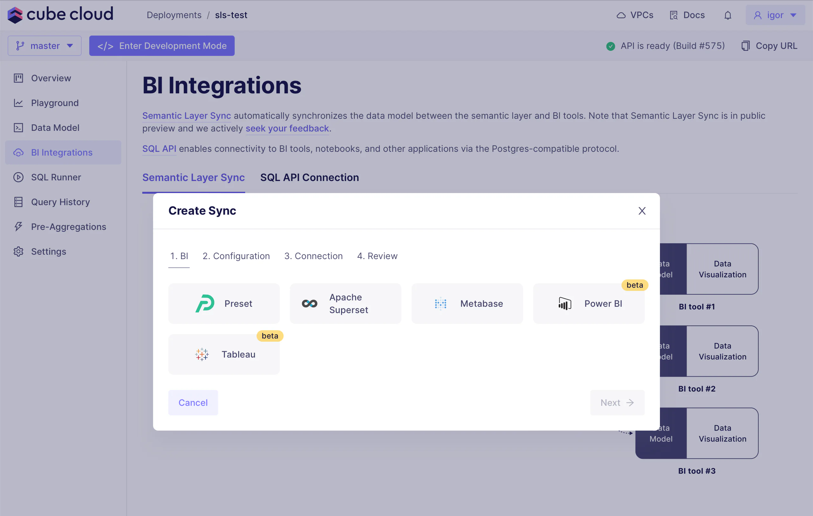Screen dimensions: 813x516
Task: Open the igor user menu
Action: point(775,15)
